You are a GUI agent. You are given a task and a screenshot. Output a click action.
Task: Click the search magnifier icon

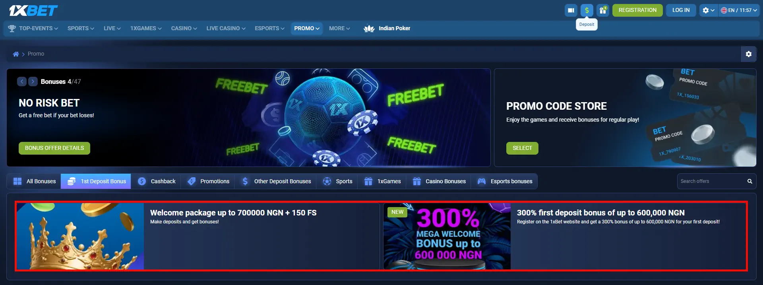(x=750, y=181)
